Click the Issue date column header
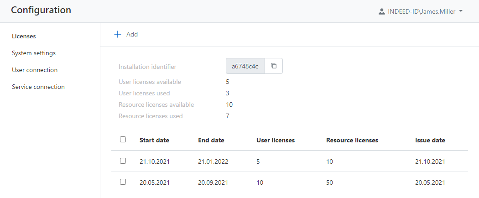Screen dimensions: 479x198 click(430, 140)
